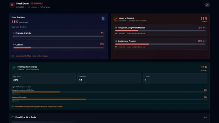Open the Avg Score 33% card
The width and height of the screenshot is (219, 123).
click(43, 78)
